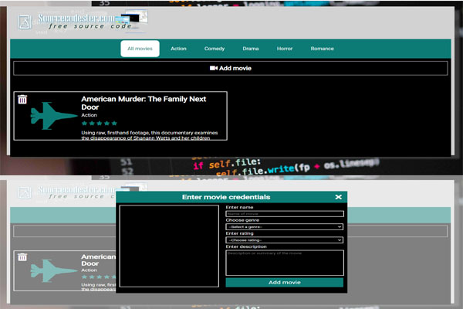Expand the Select a genre dropdown
This screenshot has height=309, width=463.
285,227
